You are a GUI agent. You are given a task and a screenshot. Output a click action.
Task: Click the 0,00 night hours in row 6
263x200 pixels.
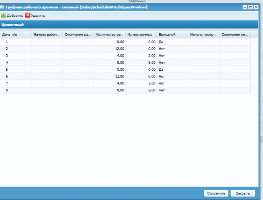coord(141,76)
